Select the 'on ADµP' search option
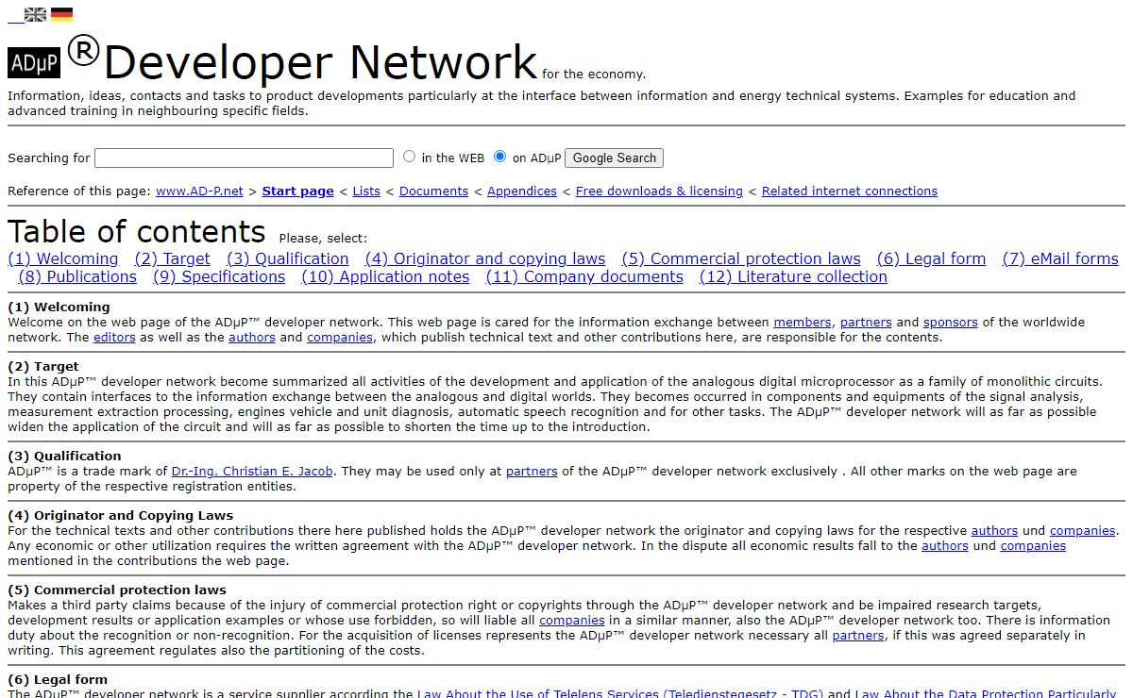This screenshot has width=1133, height=698. click(x=499, y=157)
